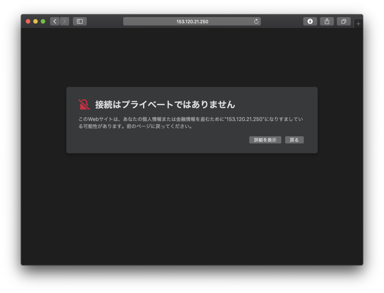Click the address bar showing 153.120.21.250
This screenshot has width=384, height=293.
192,21
